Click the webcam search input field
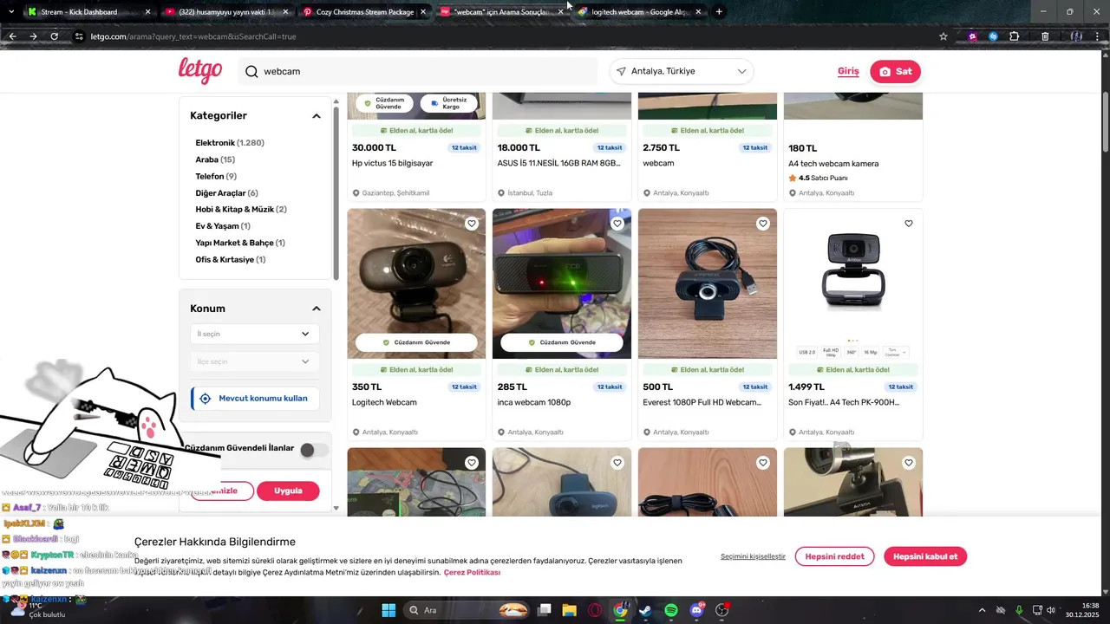 418,71
